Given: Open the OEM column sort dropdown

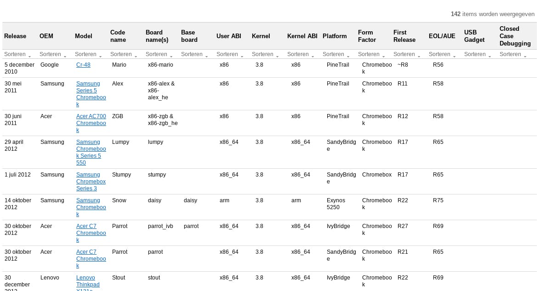Looking at the screenshot, I should point(53,54).
